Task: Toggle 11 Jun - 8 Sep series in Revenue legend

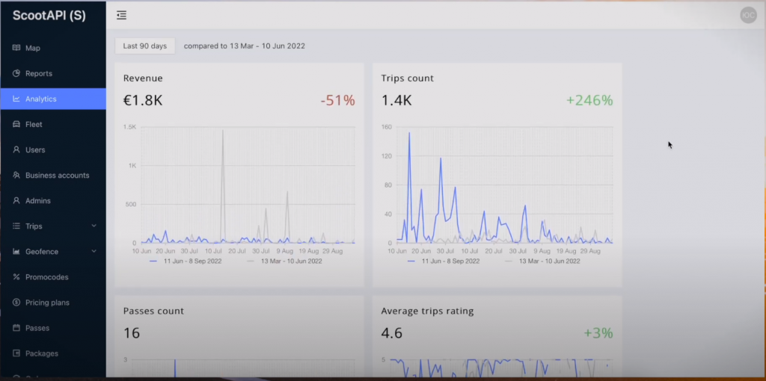Action: 185,261
